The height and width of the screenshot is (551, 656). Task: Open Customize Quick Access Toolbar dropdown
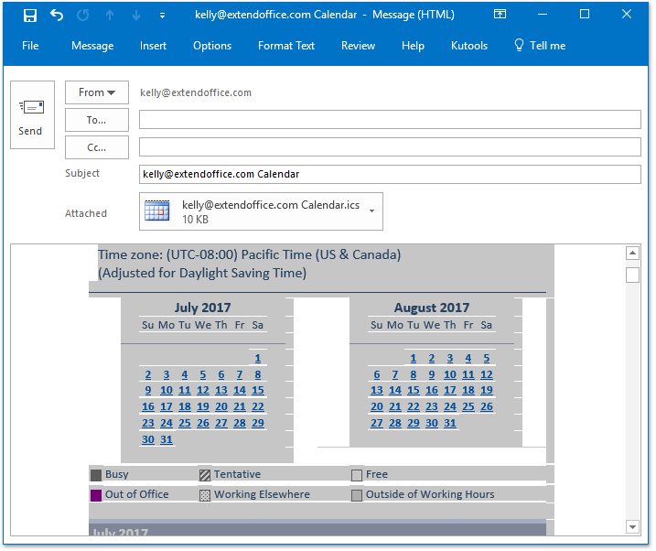coord(162,16)
